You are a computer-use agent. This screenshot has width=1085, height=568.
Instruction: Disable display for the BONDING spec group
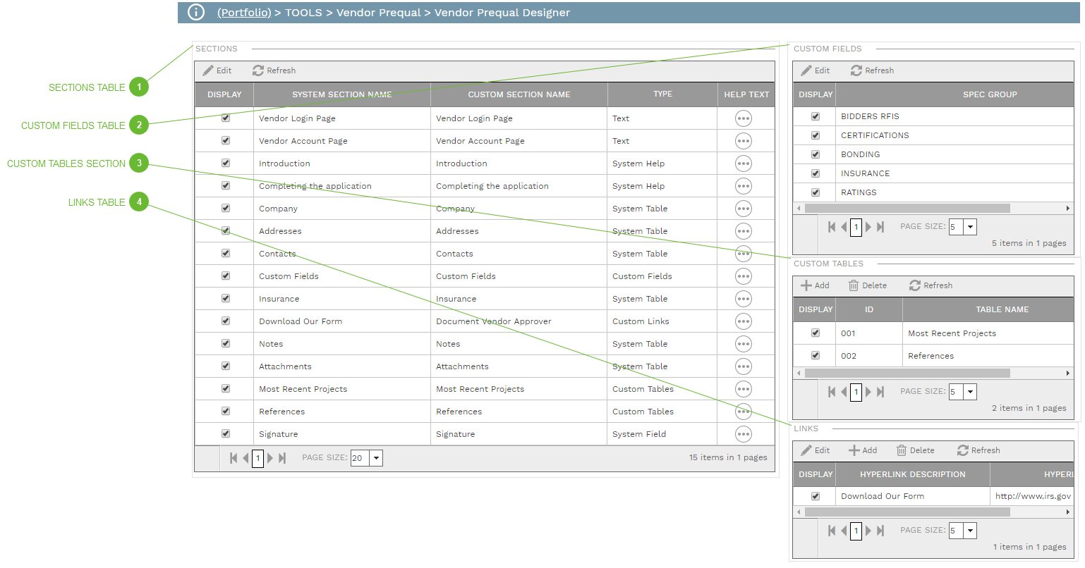[813, 154]
